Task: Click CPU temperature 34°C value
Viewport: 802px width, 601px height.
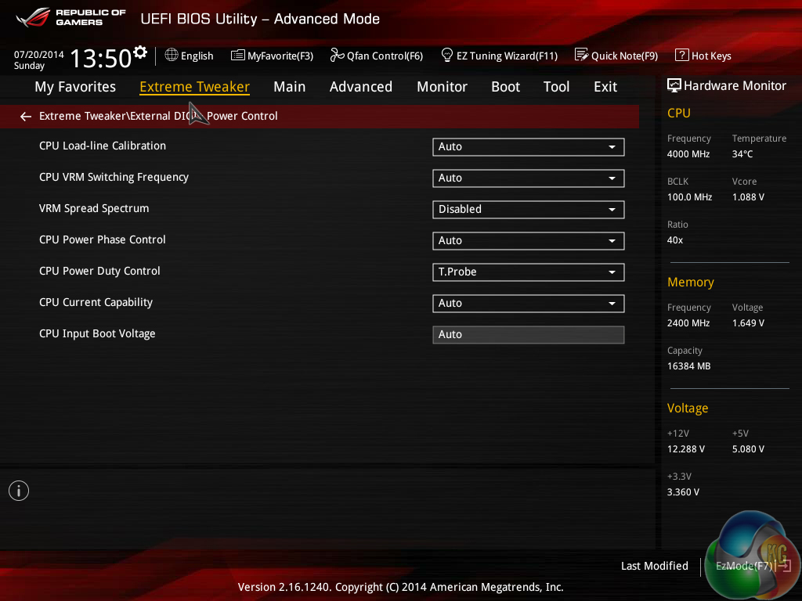Action: (742, 154)
